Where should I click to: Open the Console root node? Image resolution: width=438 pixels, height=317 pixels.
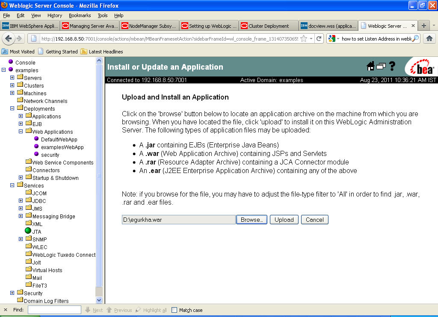pyautogui.click(x=25, y=62)
